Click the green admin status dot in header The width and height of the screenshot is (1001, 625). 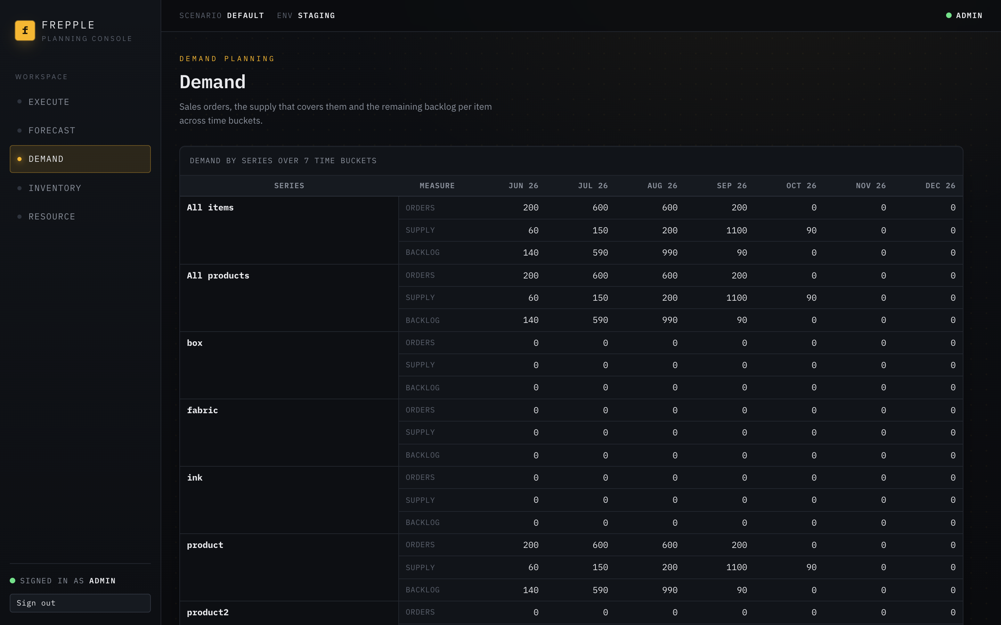coord(949,15)
